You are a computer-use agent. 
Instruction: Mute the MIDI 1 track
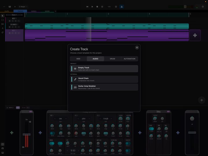pyautogui.click(x=10, y=21)
